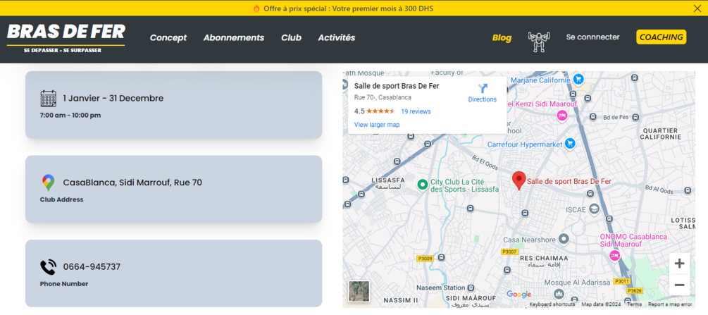Open the Activités menu item
This screenshot has width=708, height=315.
(337, 37)
